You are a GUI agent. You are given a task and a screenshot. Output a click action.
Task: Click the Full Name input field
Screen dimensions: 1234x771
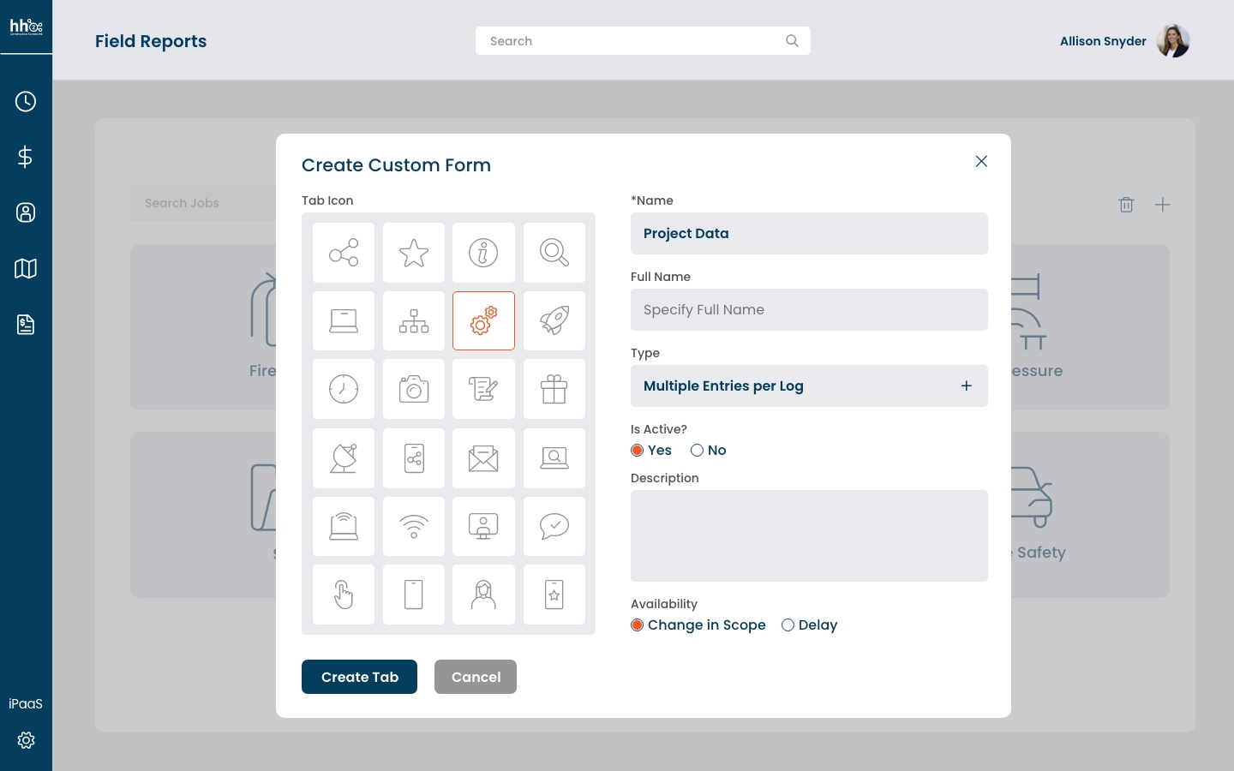click(809, 310)
